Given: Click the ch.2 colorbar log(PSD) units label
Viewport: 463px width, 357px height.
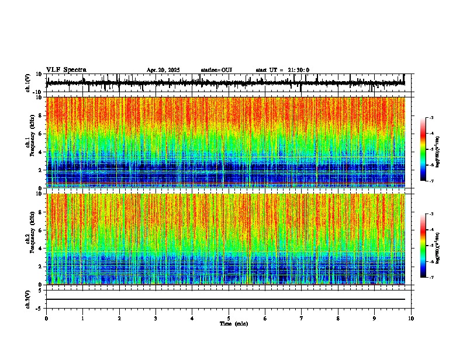Looking at the screenshot, I should (x=437, y=248).
